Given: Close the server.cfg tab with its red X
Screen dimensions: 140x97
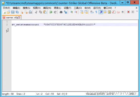Looking at the screenshot, I should pos(19,17).
